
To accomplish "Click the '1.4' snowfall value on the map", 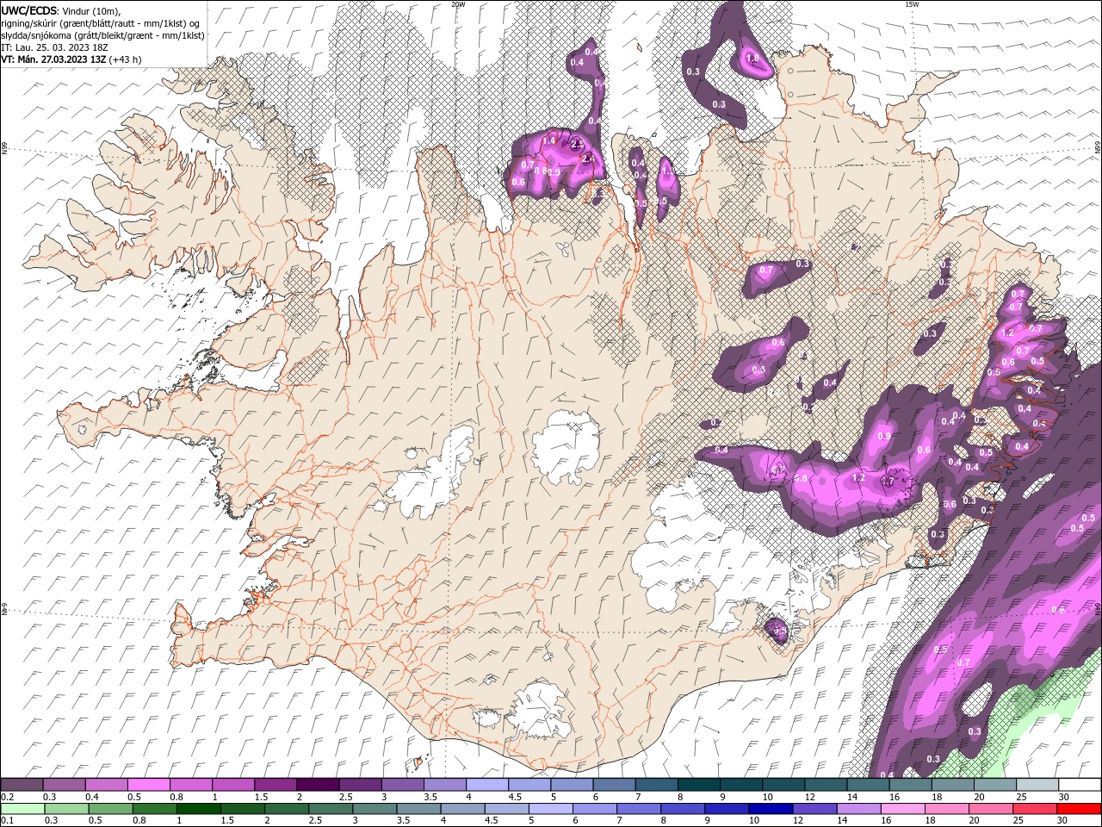I will coord(548,140).
